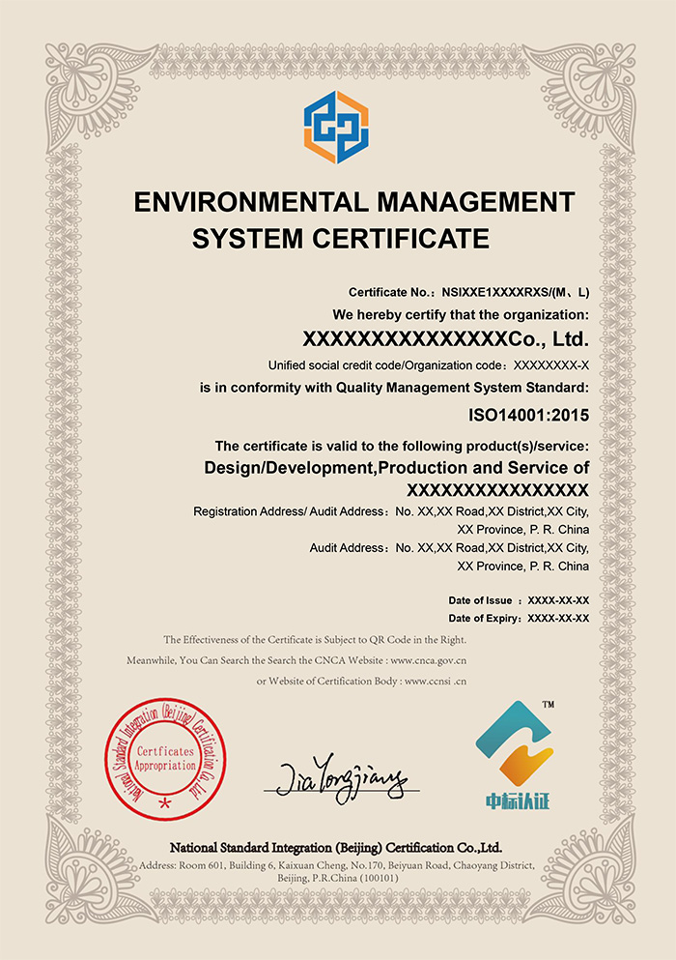Image resolution: width=676 pixels, height=960 pixels.
Task: Click the 中标认证 Chinese caption text
Action: tap(518, 800)
